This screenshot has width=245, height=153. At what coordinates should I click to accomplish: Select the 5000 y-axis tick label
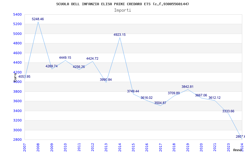pos(18,34)
